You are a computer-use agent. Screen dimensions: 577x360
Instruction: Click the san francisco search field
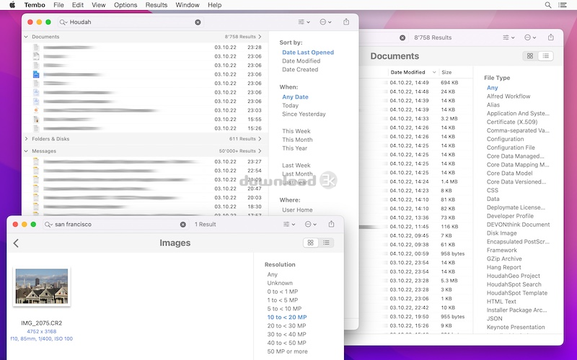(x=116, y=225)
